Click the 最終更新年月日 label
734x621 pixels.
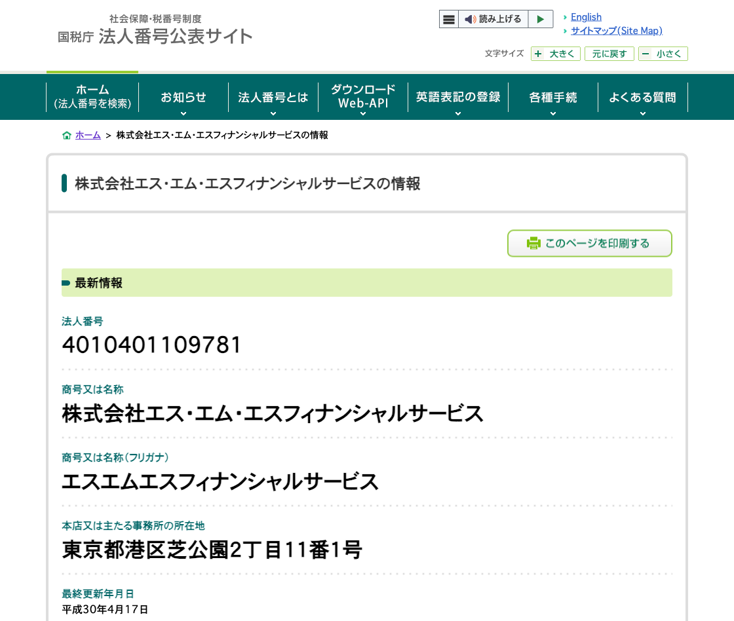[x=98, y=594]
